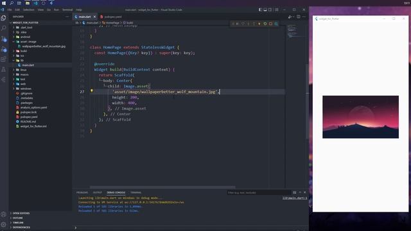Open the File menu
Viewport: 411px width, 231px height.
[x=10, y=10]
